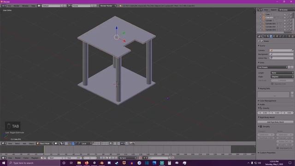Open the 3D viewport View menu

click(x=10, y=143)
